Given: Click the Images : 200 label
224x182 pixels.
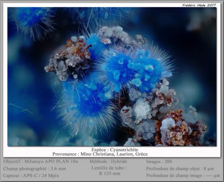Looking at the screenshot, I should (x=159, y=161).
